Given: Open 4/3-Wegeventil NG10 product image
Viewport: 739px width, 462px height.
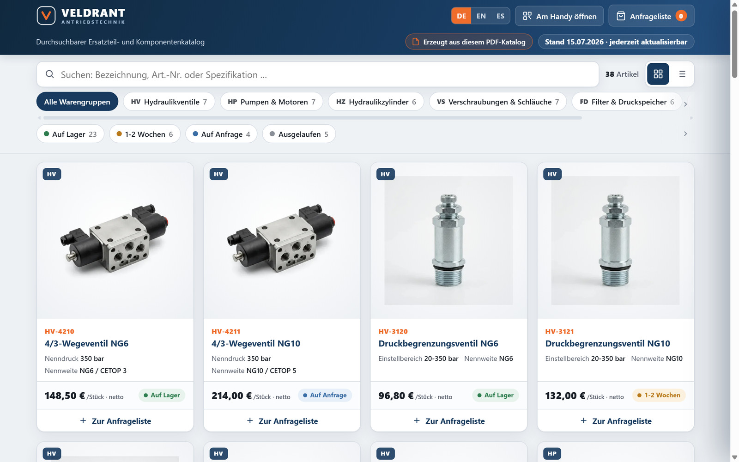Looking at the screenshot, I should click(282, 240).
